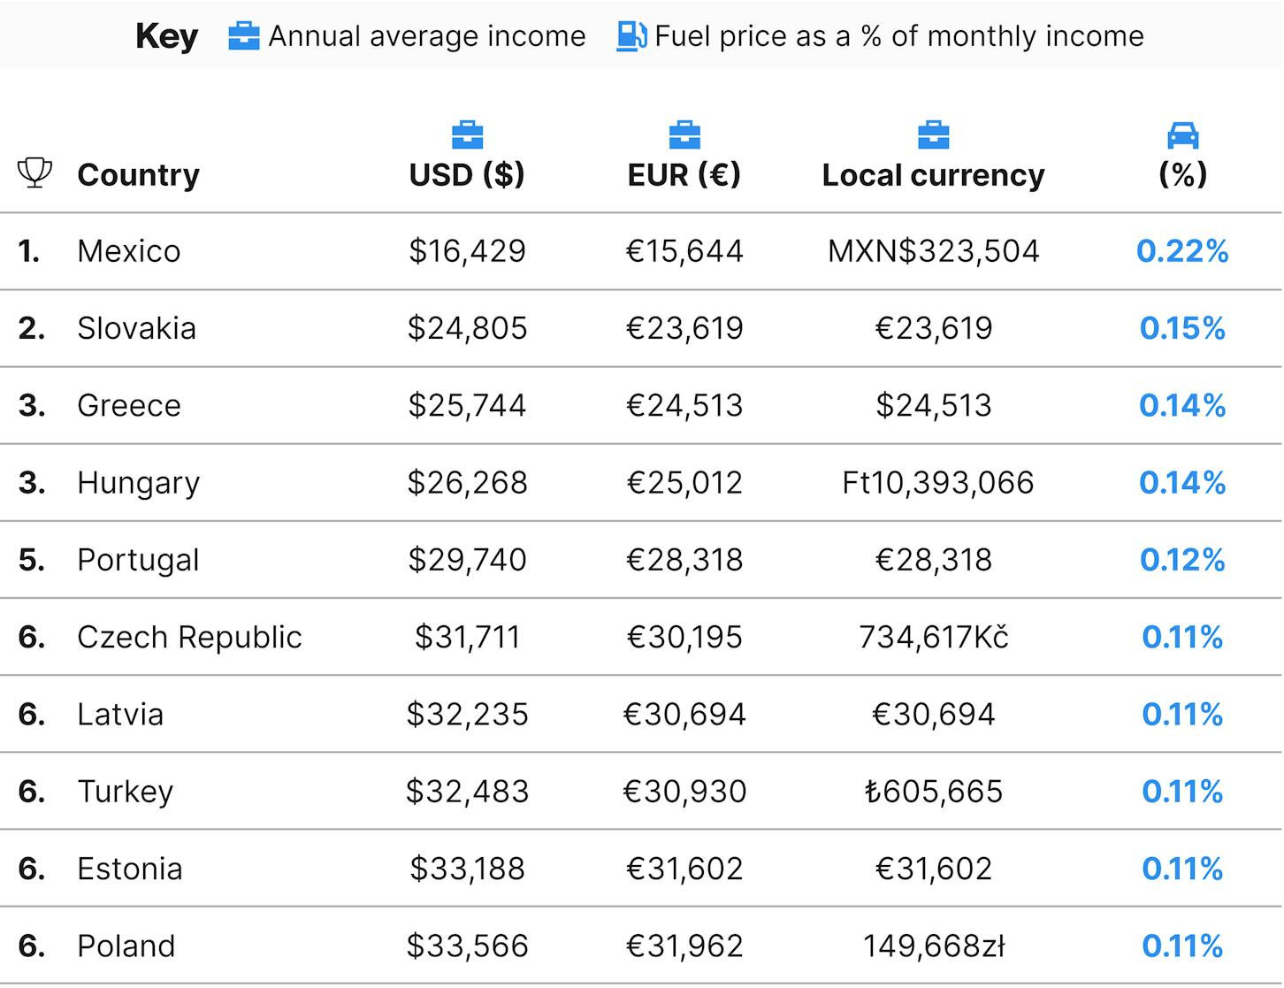
Task: Select the Greece row country name
Action: (129, 405)
